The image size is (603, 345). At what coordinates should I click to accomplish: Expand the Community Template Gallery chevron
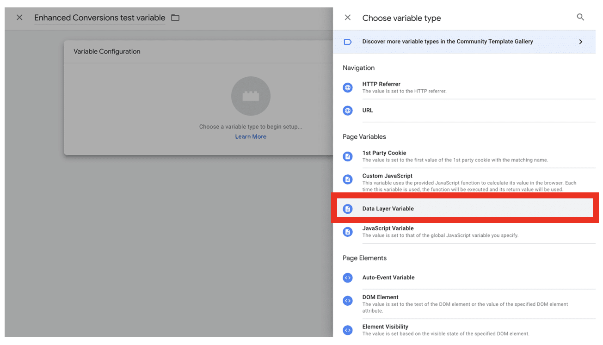581,42
